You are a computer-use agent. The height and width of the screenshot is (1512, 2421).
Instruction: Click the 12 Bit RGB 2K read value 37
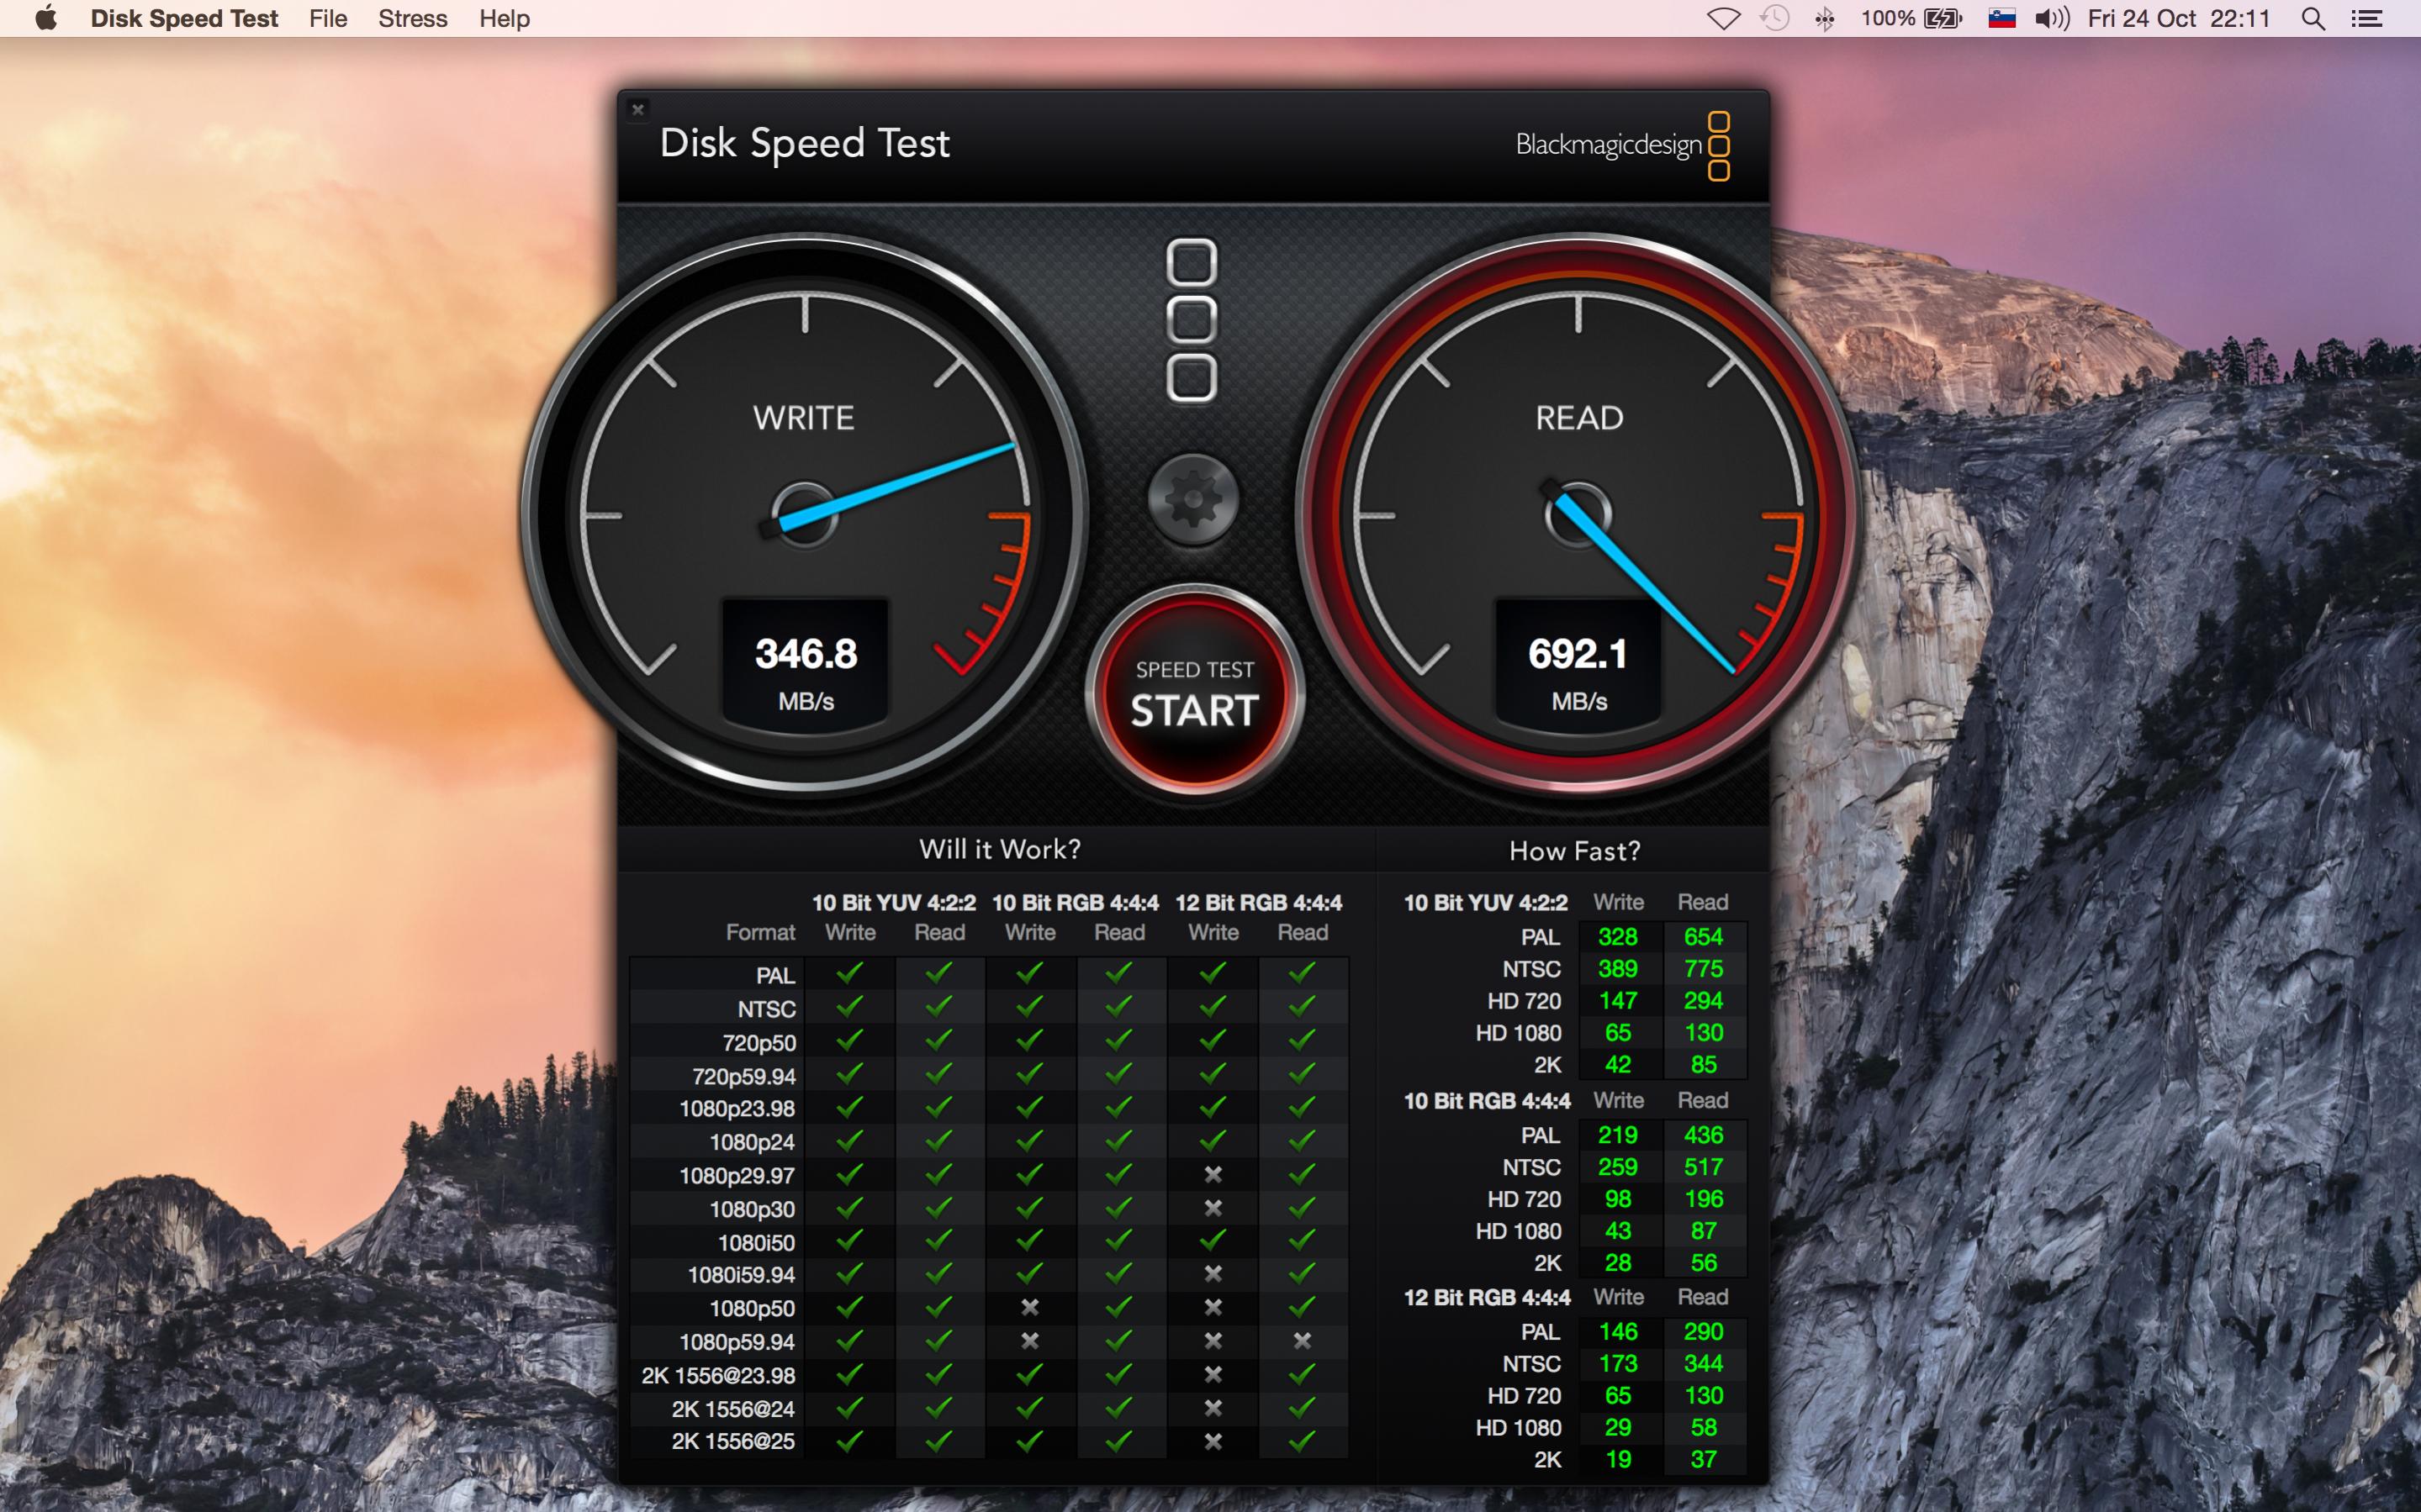pos(1703,1460)
